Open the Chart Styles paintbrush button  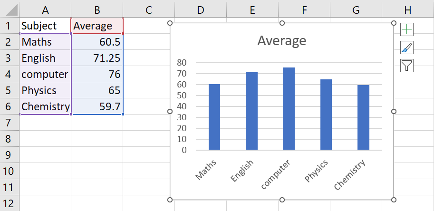pyautogui.click(x=407, y=48)
